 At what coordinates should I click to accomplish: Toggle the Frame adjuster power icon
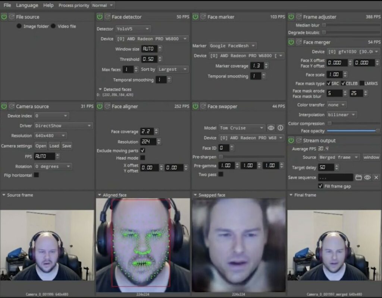[x=291, y=17]
